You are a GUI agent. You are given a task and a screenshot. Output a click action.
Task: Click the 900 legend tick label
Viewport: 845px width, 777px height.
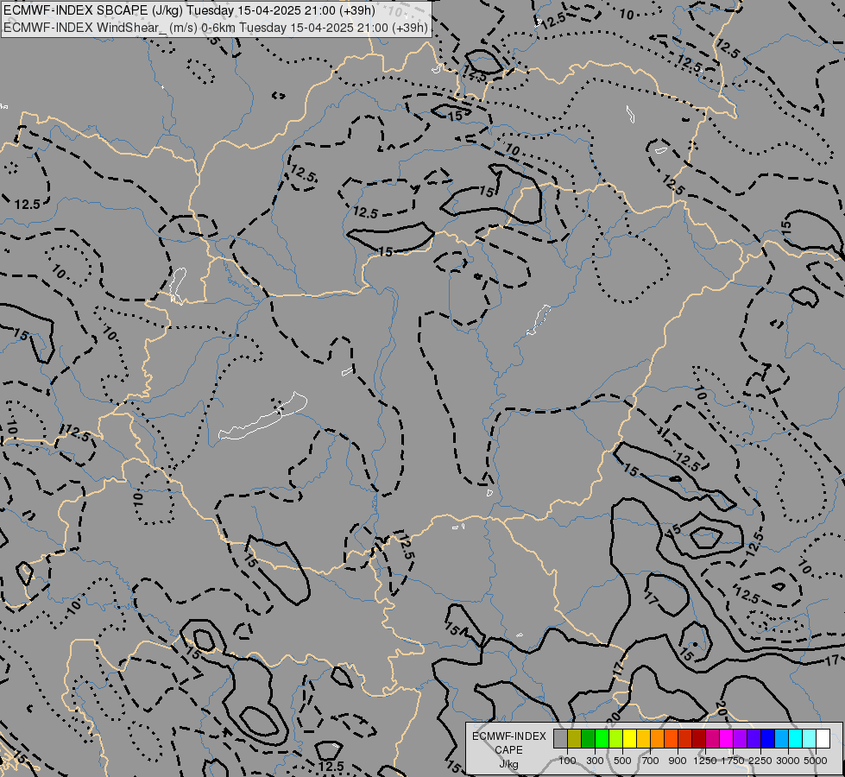tap(678, 761)
